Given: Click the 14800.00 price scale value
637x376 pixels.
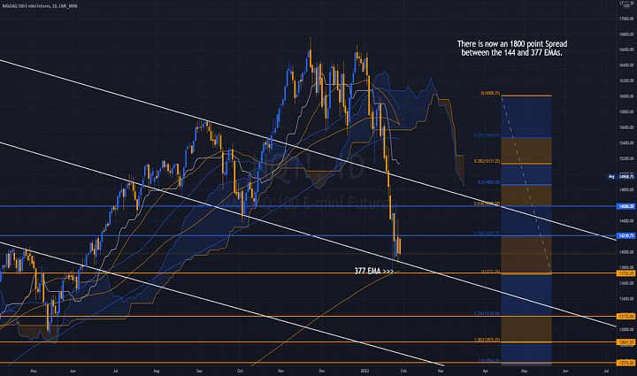Looking at the screenshot, I should (626, 189).
